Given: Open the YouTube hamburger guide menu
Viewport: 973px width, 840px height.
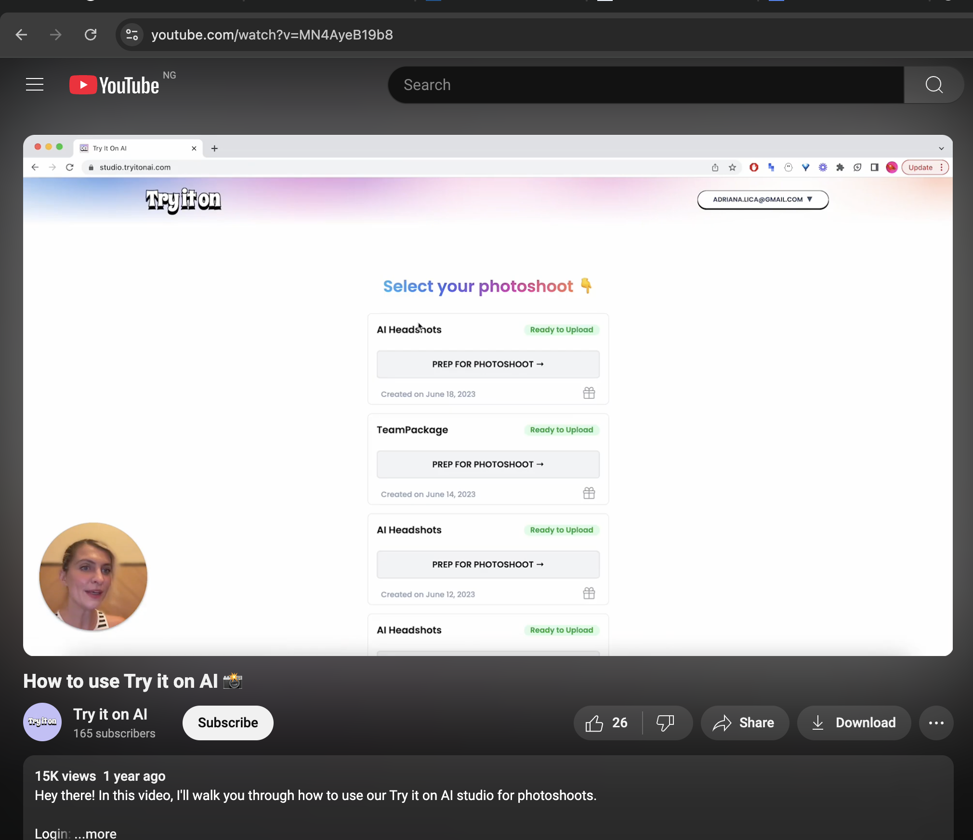Looking at the screenshot, I should [35, 85].
